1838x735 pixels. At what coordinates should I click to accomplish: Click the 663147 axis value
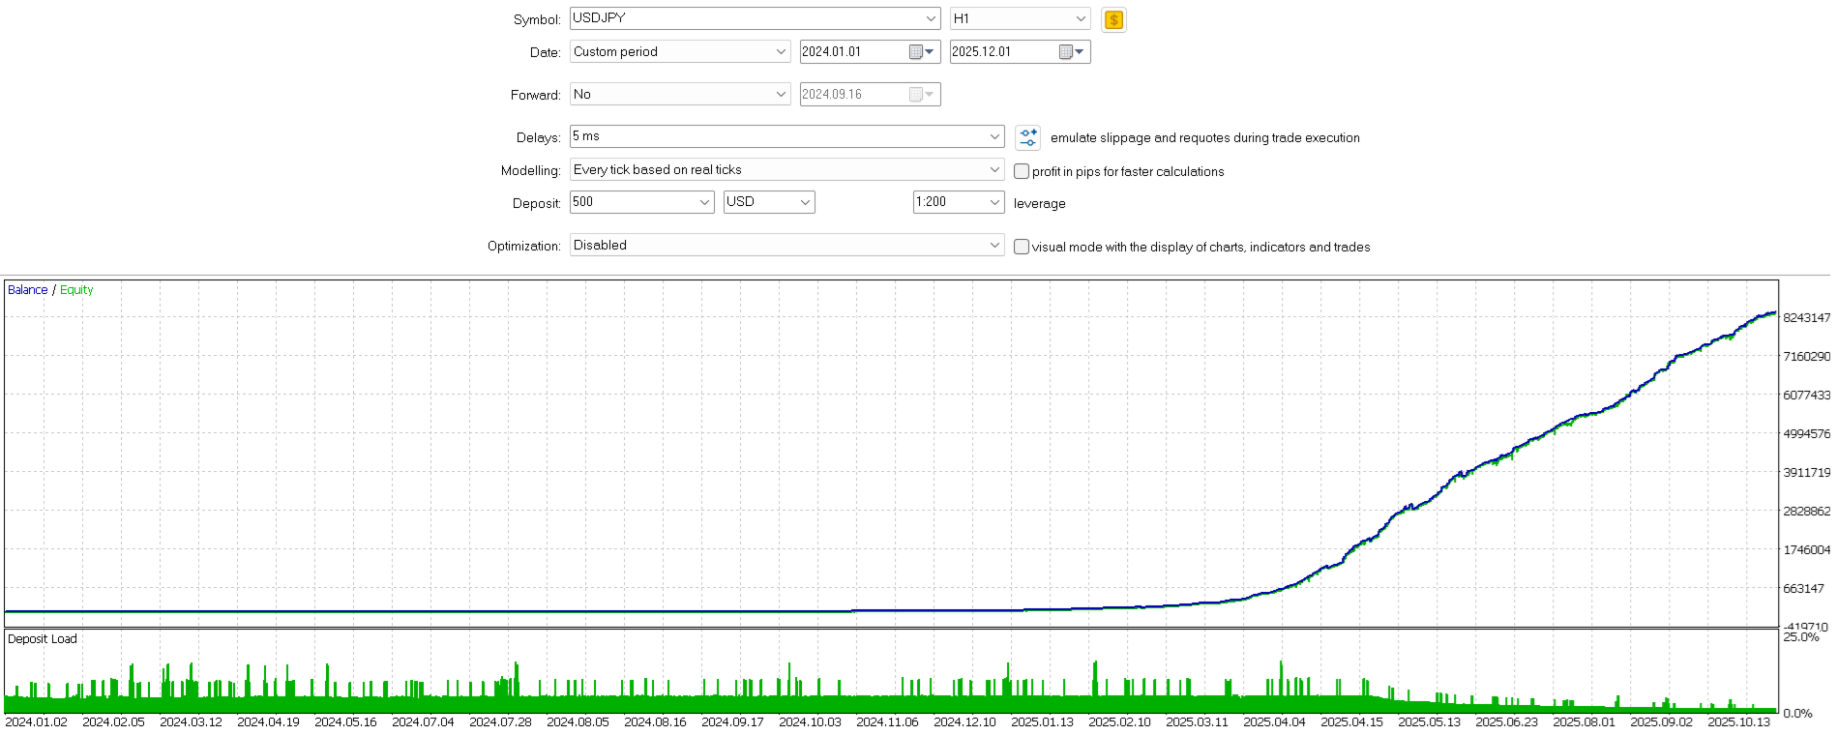click(x=1804, y=589)
